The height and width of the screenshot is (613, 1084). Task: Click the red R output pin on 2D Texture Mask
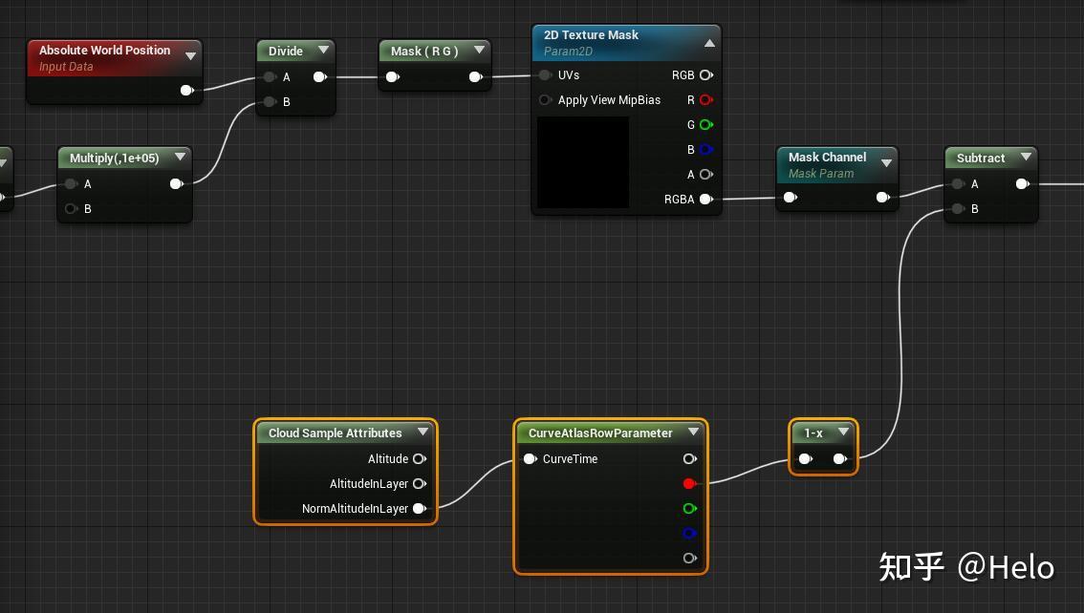pyautogui.click(x=705, y=100)
